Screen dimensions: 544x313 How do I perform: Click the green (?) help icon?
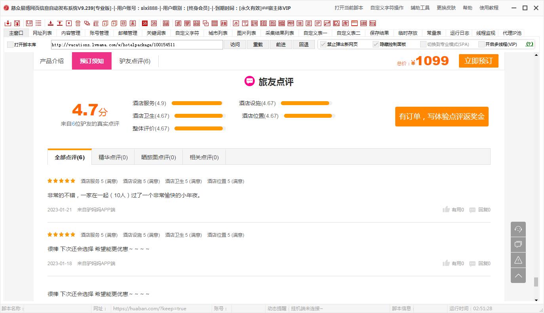[x=529, y=44]
